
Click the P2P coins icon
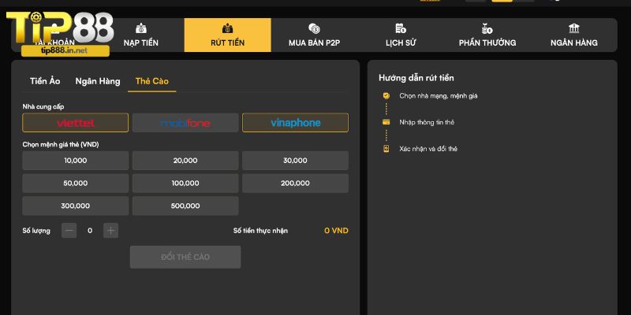pos(314,28)
